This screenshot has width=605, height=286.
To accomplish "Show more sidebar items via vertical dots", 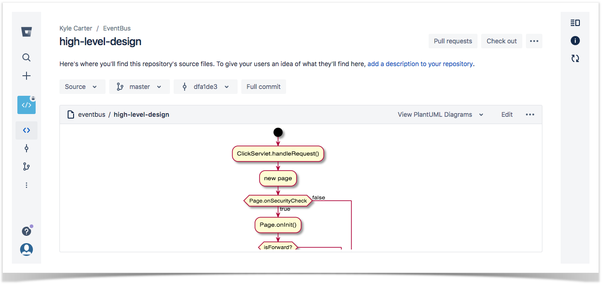I will (x=27, y=185).
